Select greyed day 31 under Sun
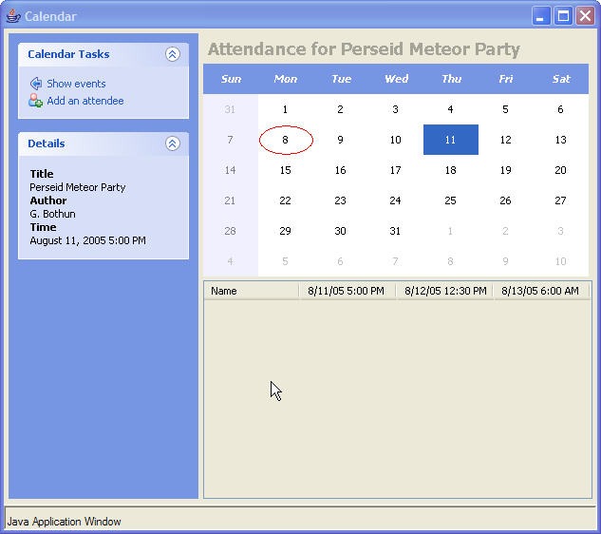The width and height of the screenshot is (601, 534). coord(231,109)
